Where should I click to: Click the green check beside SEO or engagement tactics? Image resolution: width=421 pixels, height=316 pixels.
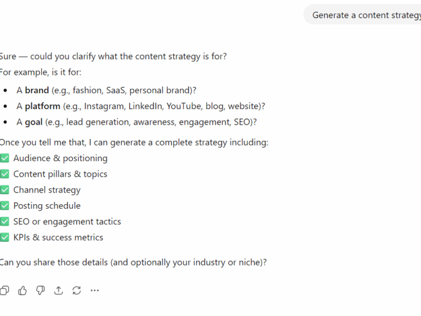click(x=5, y=221)
